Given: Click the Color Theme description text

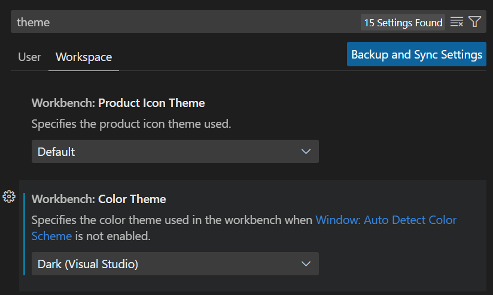Looking at the screenshot, I should 244,228.
